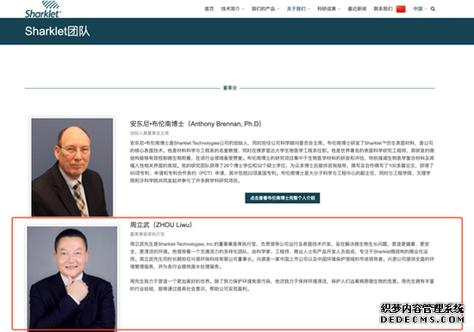Open 联系我们 contact page
This screenshot has height=332, width=474.
pos(383,9)
